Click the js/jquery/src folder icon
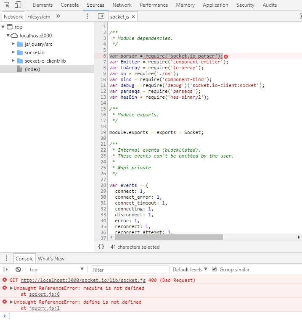The width and height of the screenshot is (302, 323). [x=20, y=44]
